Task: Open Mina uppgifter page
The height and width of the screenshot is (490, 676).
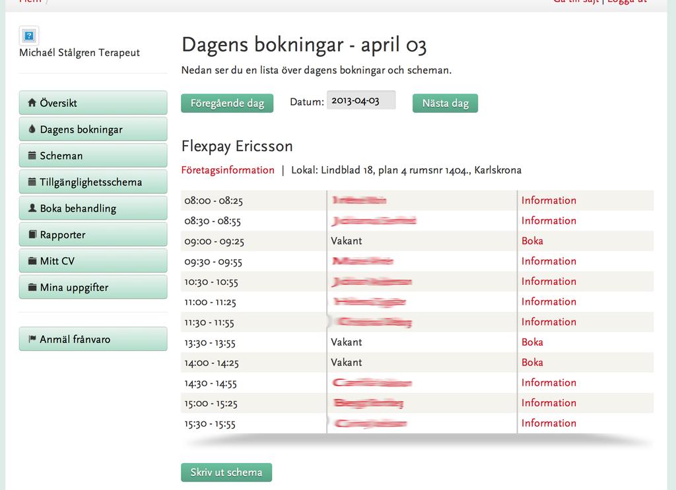Action: coord(93,287)
